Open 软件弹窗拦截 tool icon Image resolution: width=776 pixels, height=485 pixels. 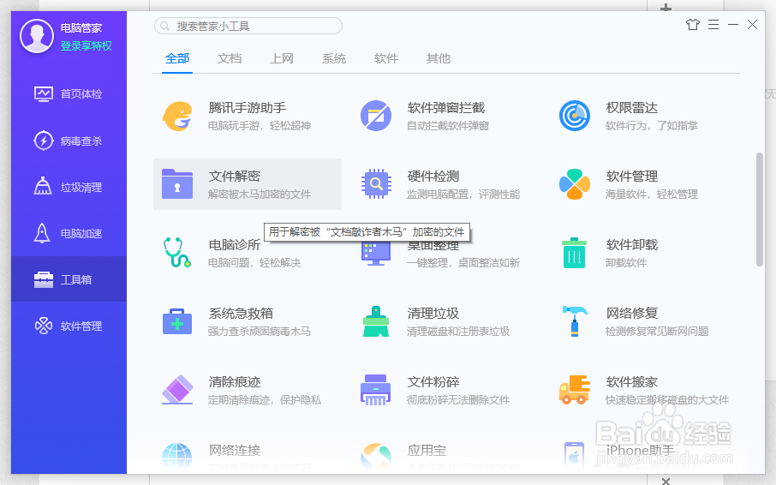[x=376, y=116]
